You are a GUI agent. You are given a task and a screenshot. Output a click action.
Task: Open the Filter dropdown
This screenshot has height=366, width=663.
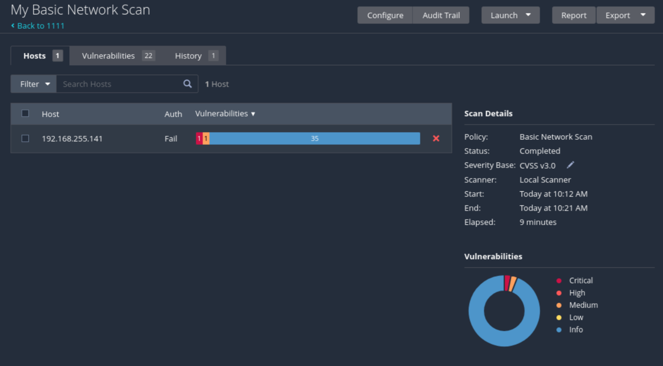(x=34, y=84)
